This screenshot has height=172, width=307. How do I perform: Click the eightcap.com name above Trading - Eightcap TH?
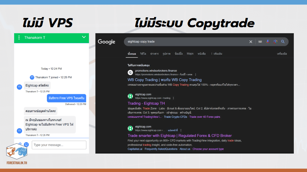point(143,94)
